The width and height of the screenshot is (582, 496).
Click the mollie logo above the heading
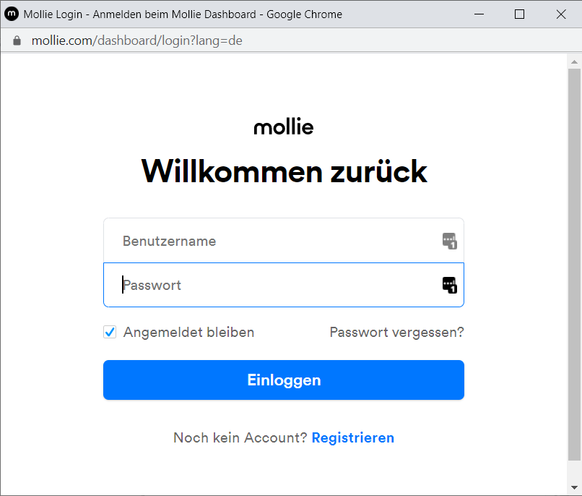(284, 127)
